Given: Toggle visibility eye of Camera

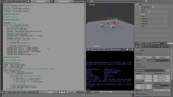Looking at the screenshot, I should [165, 12].
